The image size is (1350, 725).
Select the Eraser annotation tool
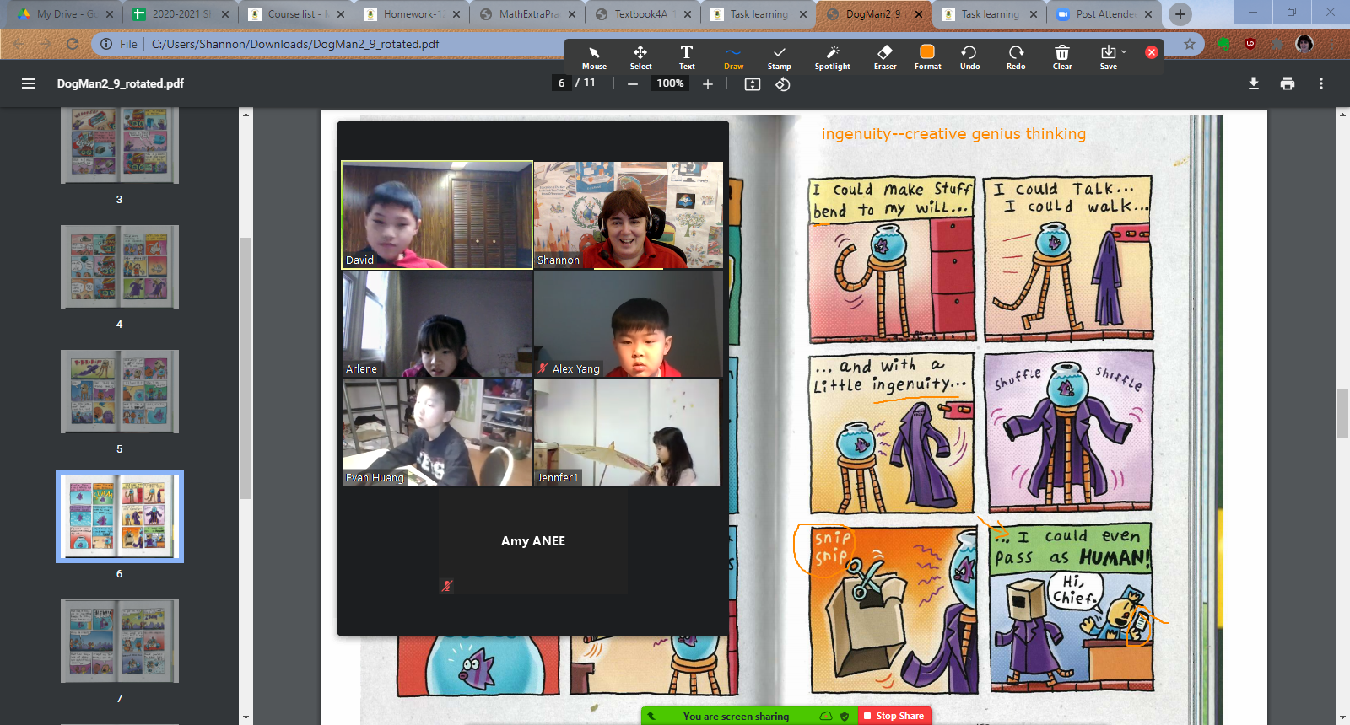tap(885, 57)
